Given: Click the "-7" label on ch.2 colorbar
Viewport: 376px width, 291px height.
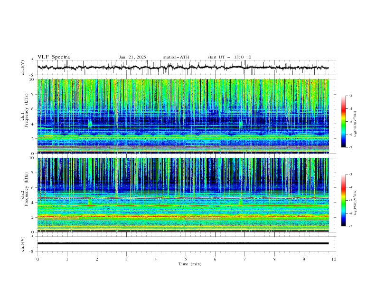Looking at the screenshot, I should pyautogui.click(x=350, y=226).
